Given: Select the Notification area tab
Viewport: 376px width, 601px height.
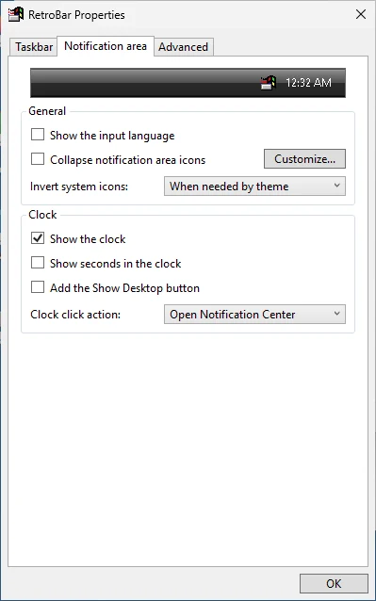Looking at the screenshot, I should click(x=106, y=46).
